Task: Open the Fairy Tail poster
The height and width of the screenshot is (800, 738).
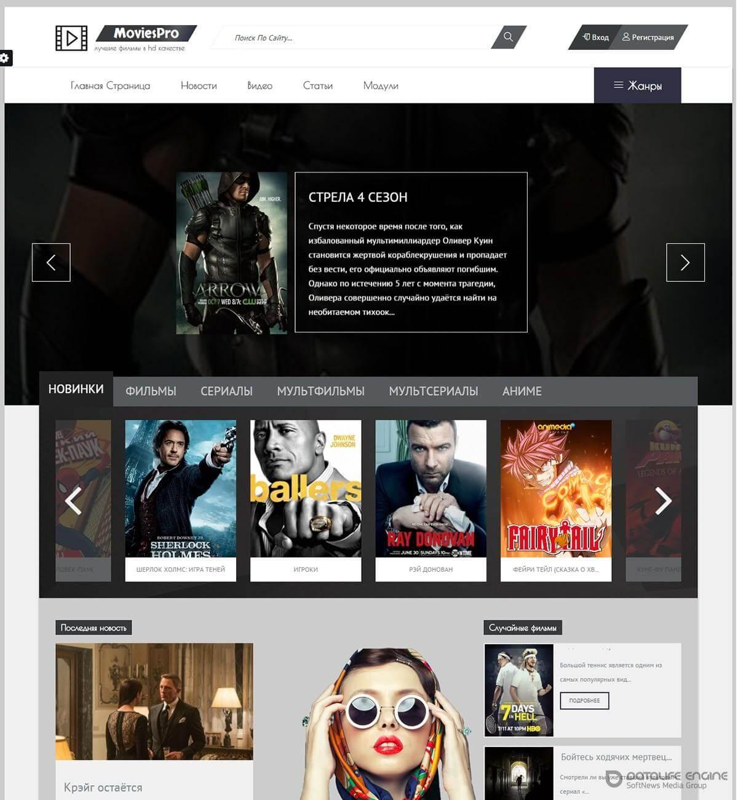Action: [x=556, y=489]
